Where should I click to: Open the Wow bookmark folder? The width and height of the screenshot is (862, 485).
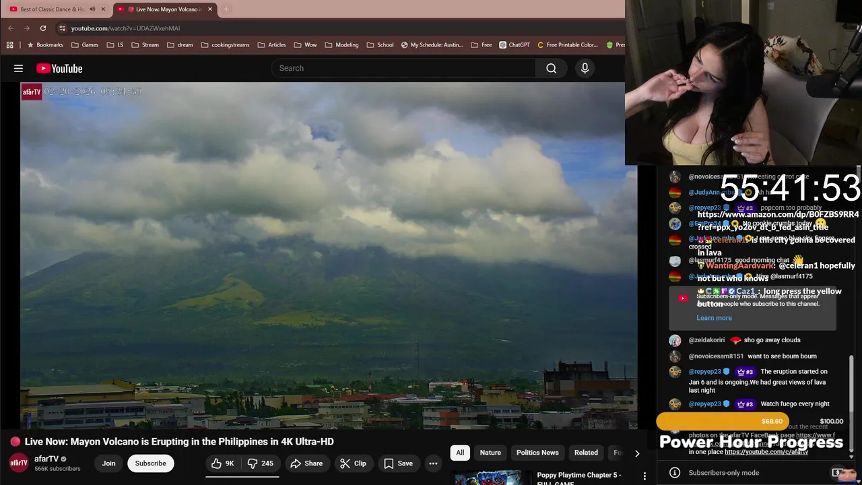306,45
